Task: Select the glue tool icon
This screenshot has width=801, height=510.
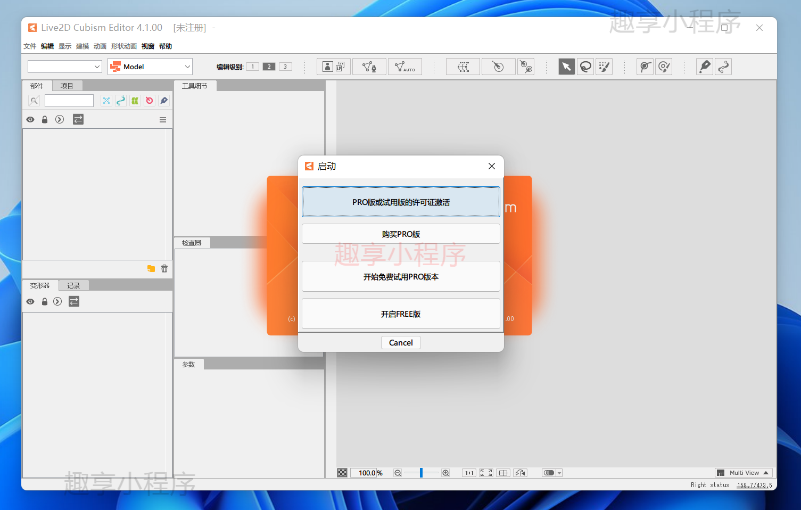Action: tap(645, 67)
